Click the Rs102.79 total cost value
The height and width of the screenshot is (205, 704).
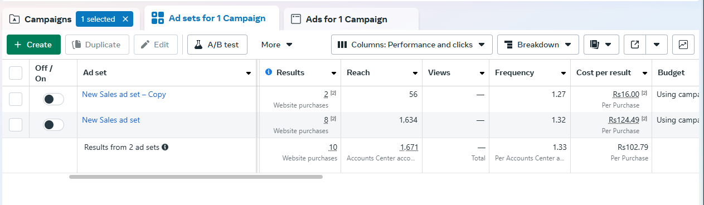click(633, 148)
